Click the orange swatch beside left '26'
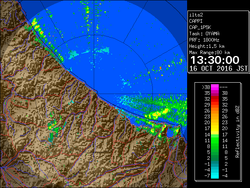This screenshot has height=188, width=250. pos(215,111)
